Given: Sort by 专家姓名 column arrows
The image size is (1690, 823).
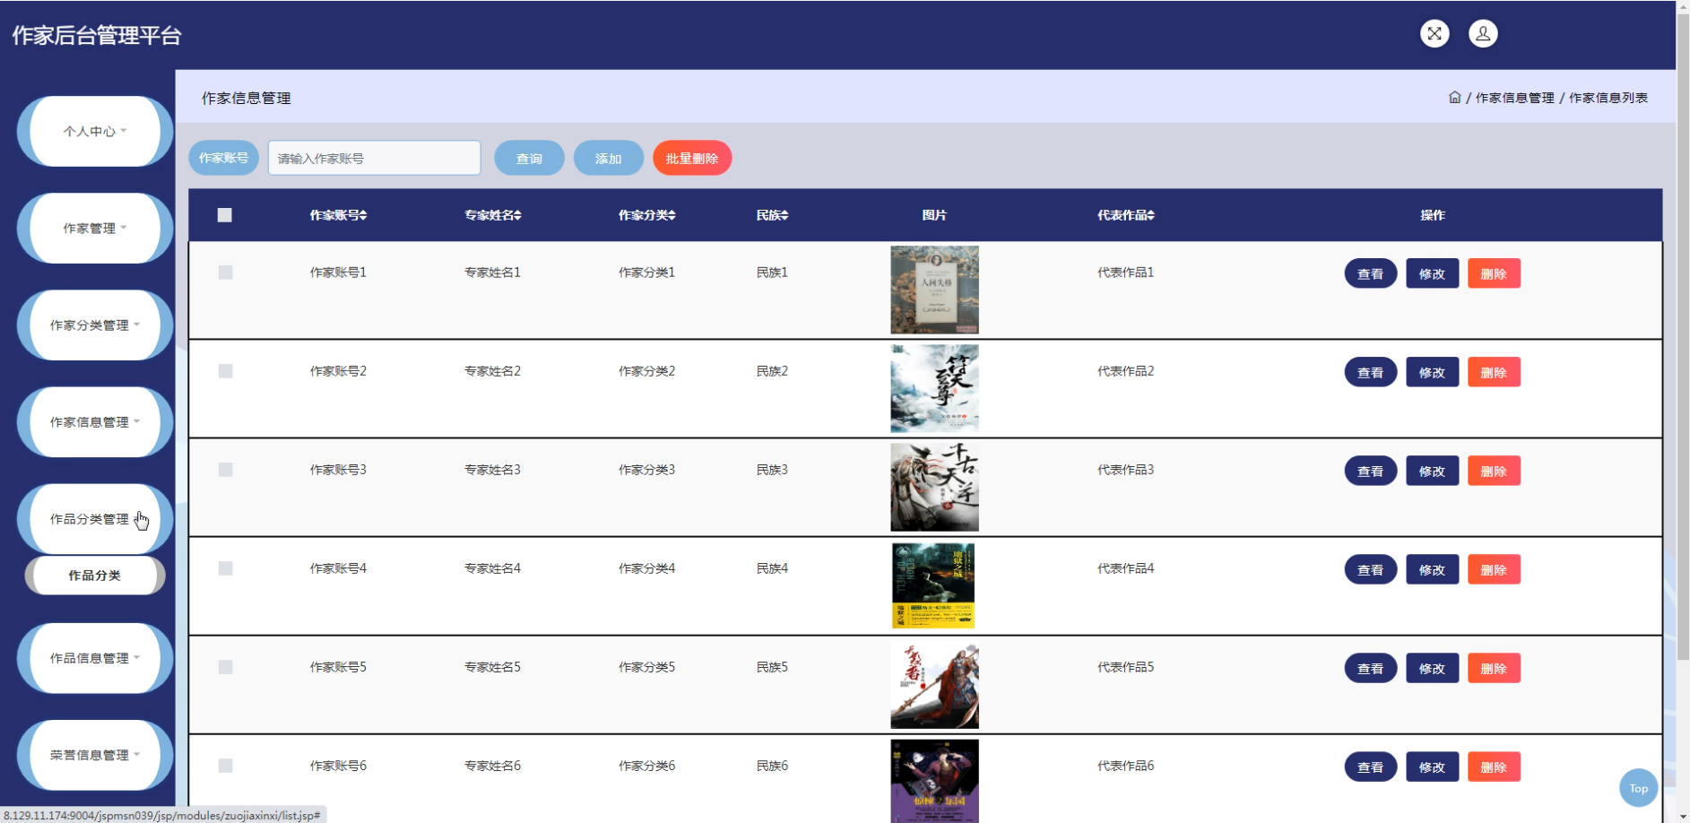Looking at the screenshot, I should [x=517, y=215].
